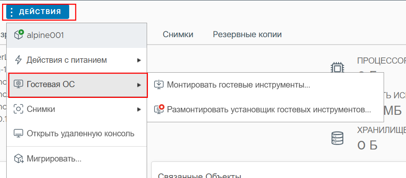The width and height of the screenshot is (406, 178).
Task: Open Действия с питанием submenu
Action: (x=77, y=60)
